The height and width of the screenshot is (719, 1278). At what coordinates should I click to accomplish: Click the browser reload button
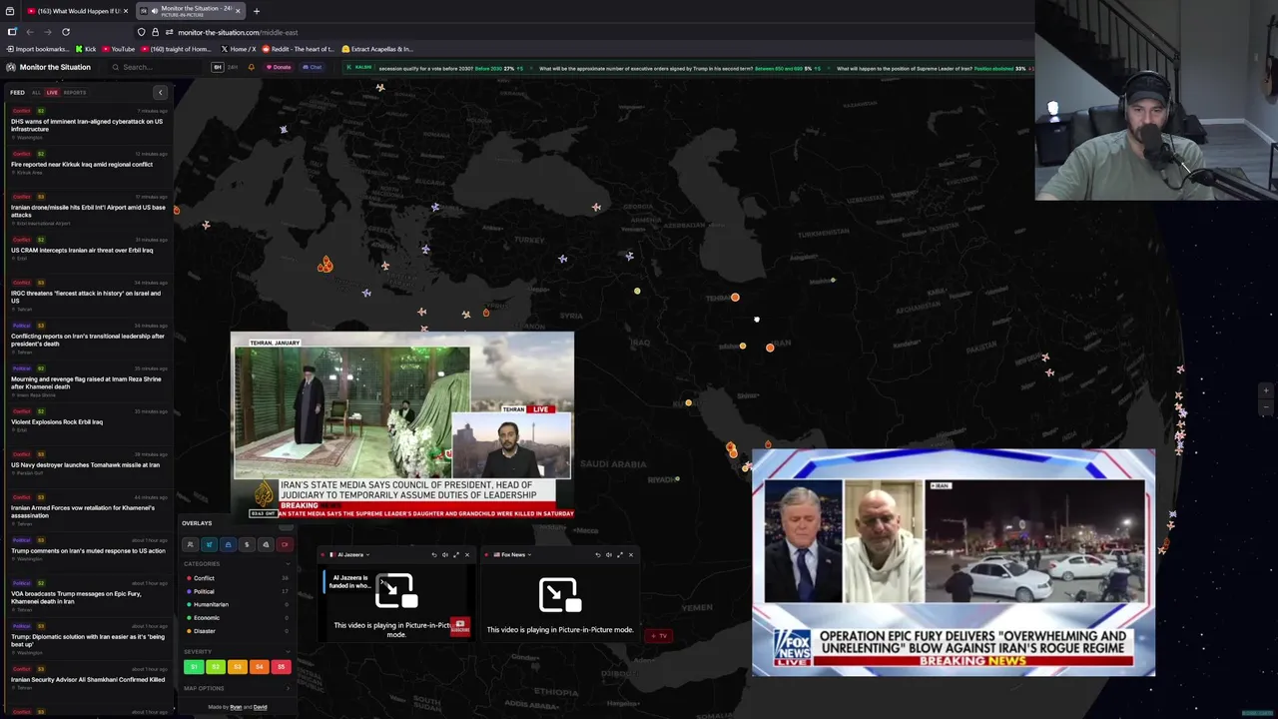click(66, 32)
